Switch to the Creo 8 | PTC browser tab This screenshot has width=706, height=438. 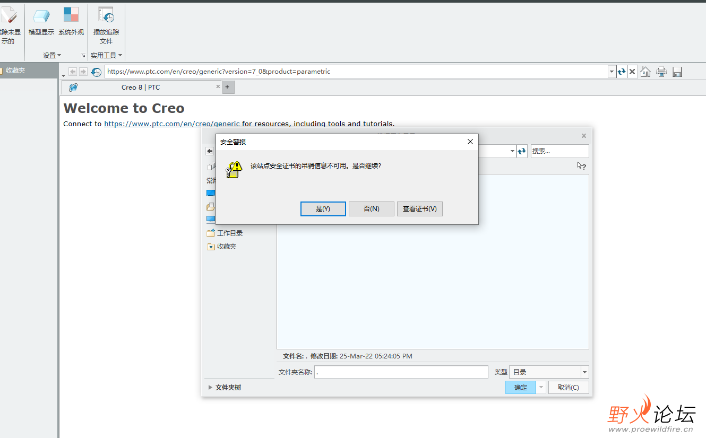[x=141, y=87]
